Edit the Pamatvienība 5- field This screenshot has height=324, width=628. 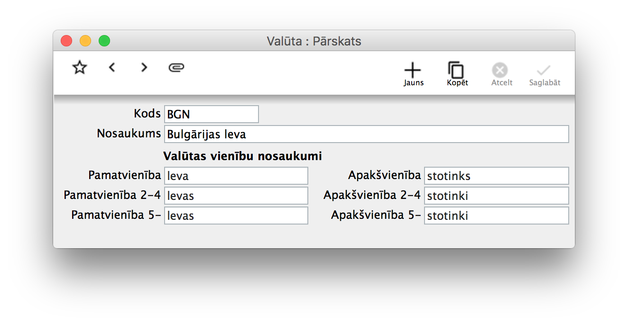(236, 216)
